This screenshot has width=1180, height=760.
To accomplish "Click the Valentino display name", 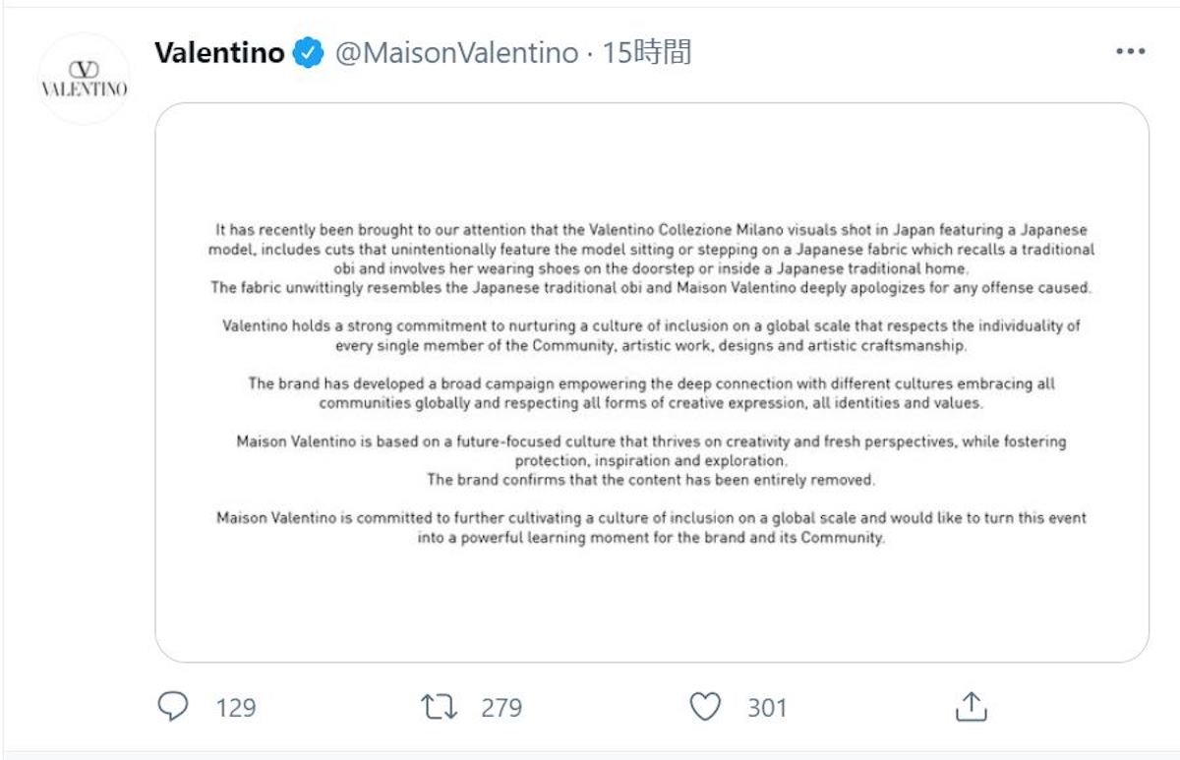I will click(x=219, y=53).
